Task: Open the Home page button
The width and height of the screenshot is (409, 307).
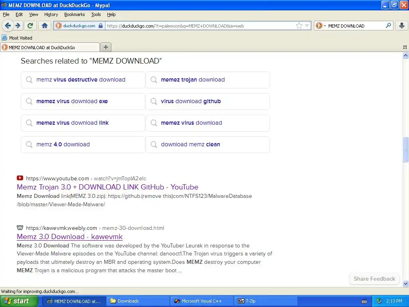Action: 45,26
